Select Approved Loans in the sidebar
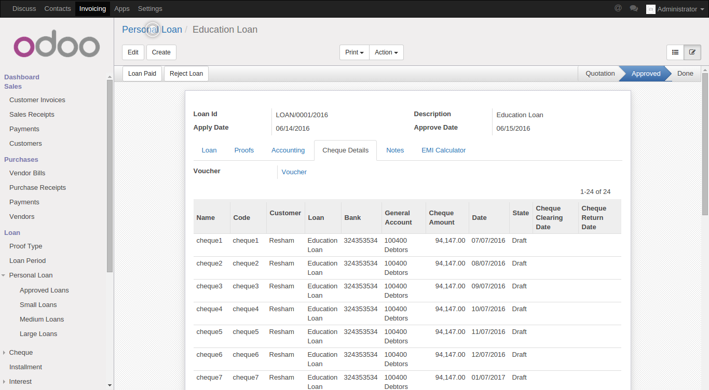The height and width of the screenshot is (390, 709). click(x=44, y=290)
